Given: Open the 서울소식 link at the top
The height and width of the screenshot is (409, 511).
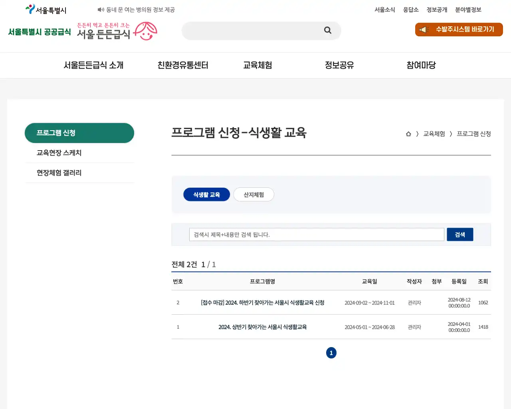Looking at the screenshot, I should [385, 10].
